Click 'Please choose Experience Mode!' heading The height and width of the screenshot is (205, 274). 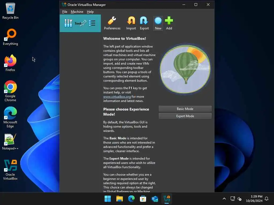126,112
